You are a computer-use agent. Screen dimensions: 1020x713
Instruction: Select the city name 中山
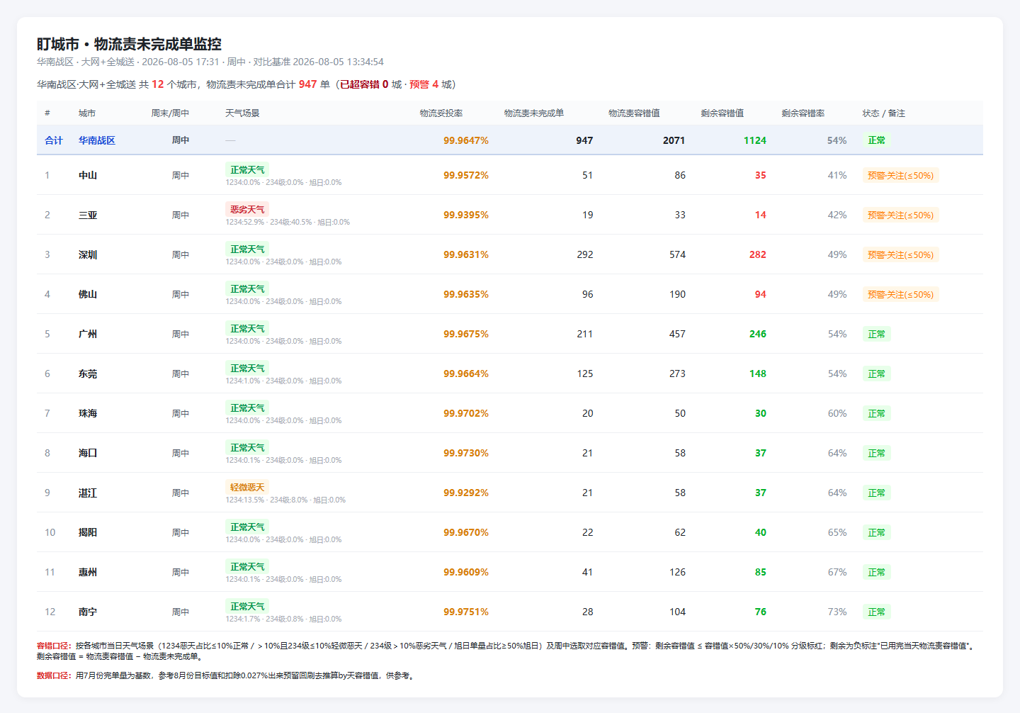click(x=88, y=175)
